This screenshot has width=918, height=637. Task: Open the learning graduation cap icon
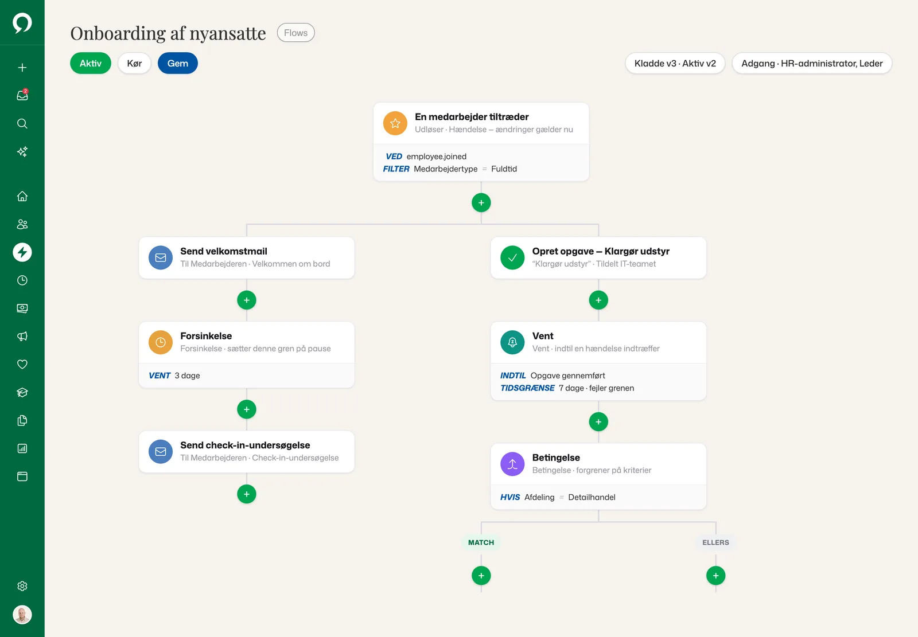[22, 393]
